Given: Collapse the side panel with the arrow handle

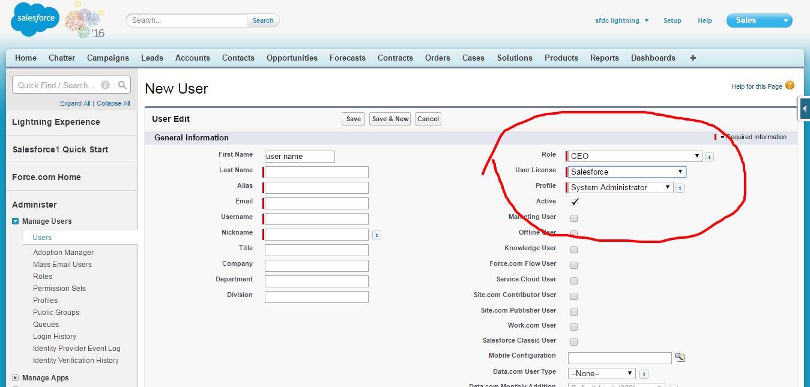Looking at the screenshot, I should (804, 109).
